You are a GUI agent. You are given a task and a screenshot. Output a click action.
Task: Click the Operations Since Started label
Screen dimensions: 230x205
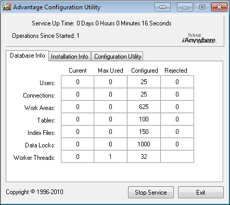click(43, 36)
